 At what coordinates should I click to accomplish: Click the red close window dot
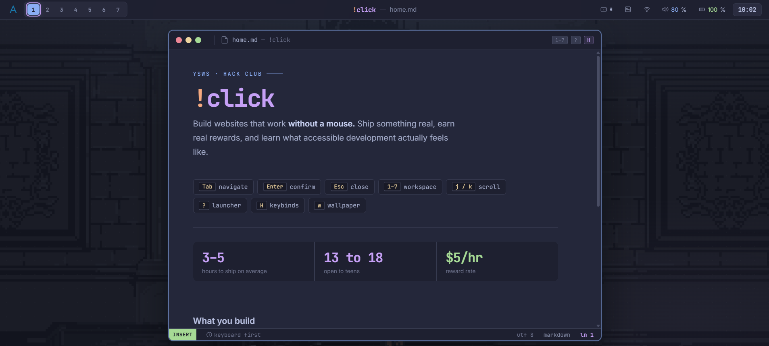point(179,40)
